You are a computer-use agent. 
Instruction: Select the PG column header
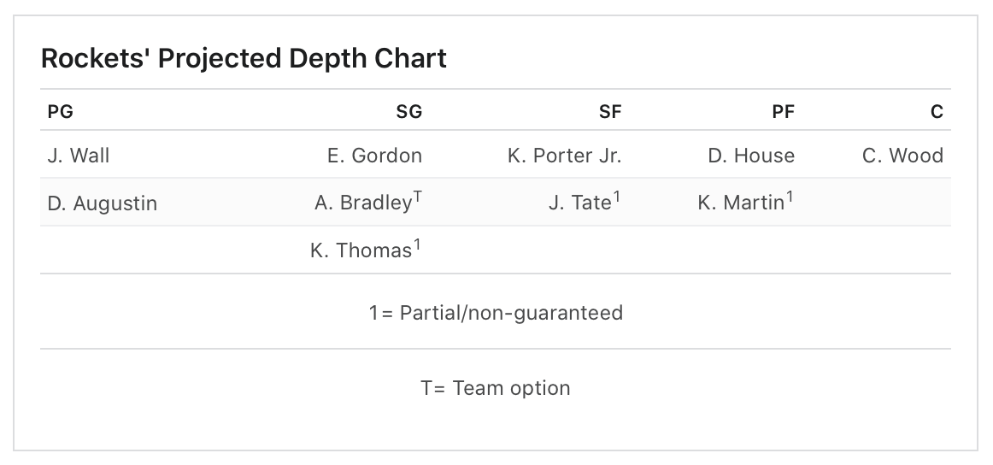[60, 112]
